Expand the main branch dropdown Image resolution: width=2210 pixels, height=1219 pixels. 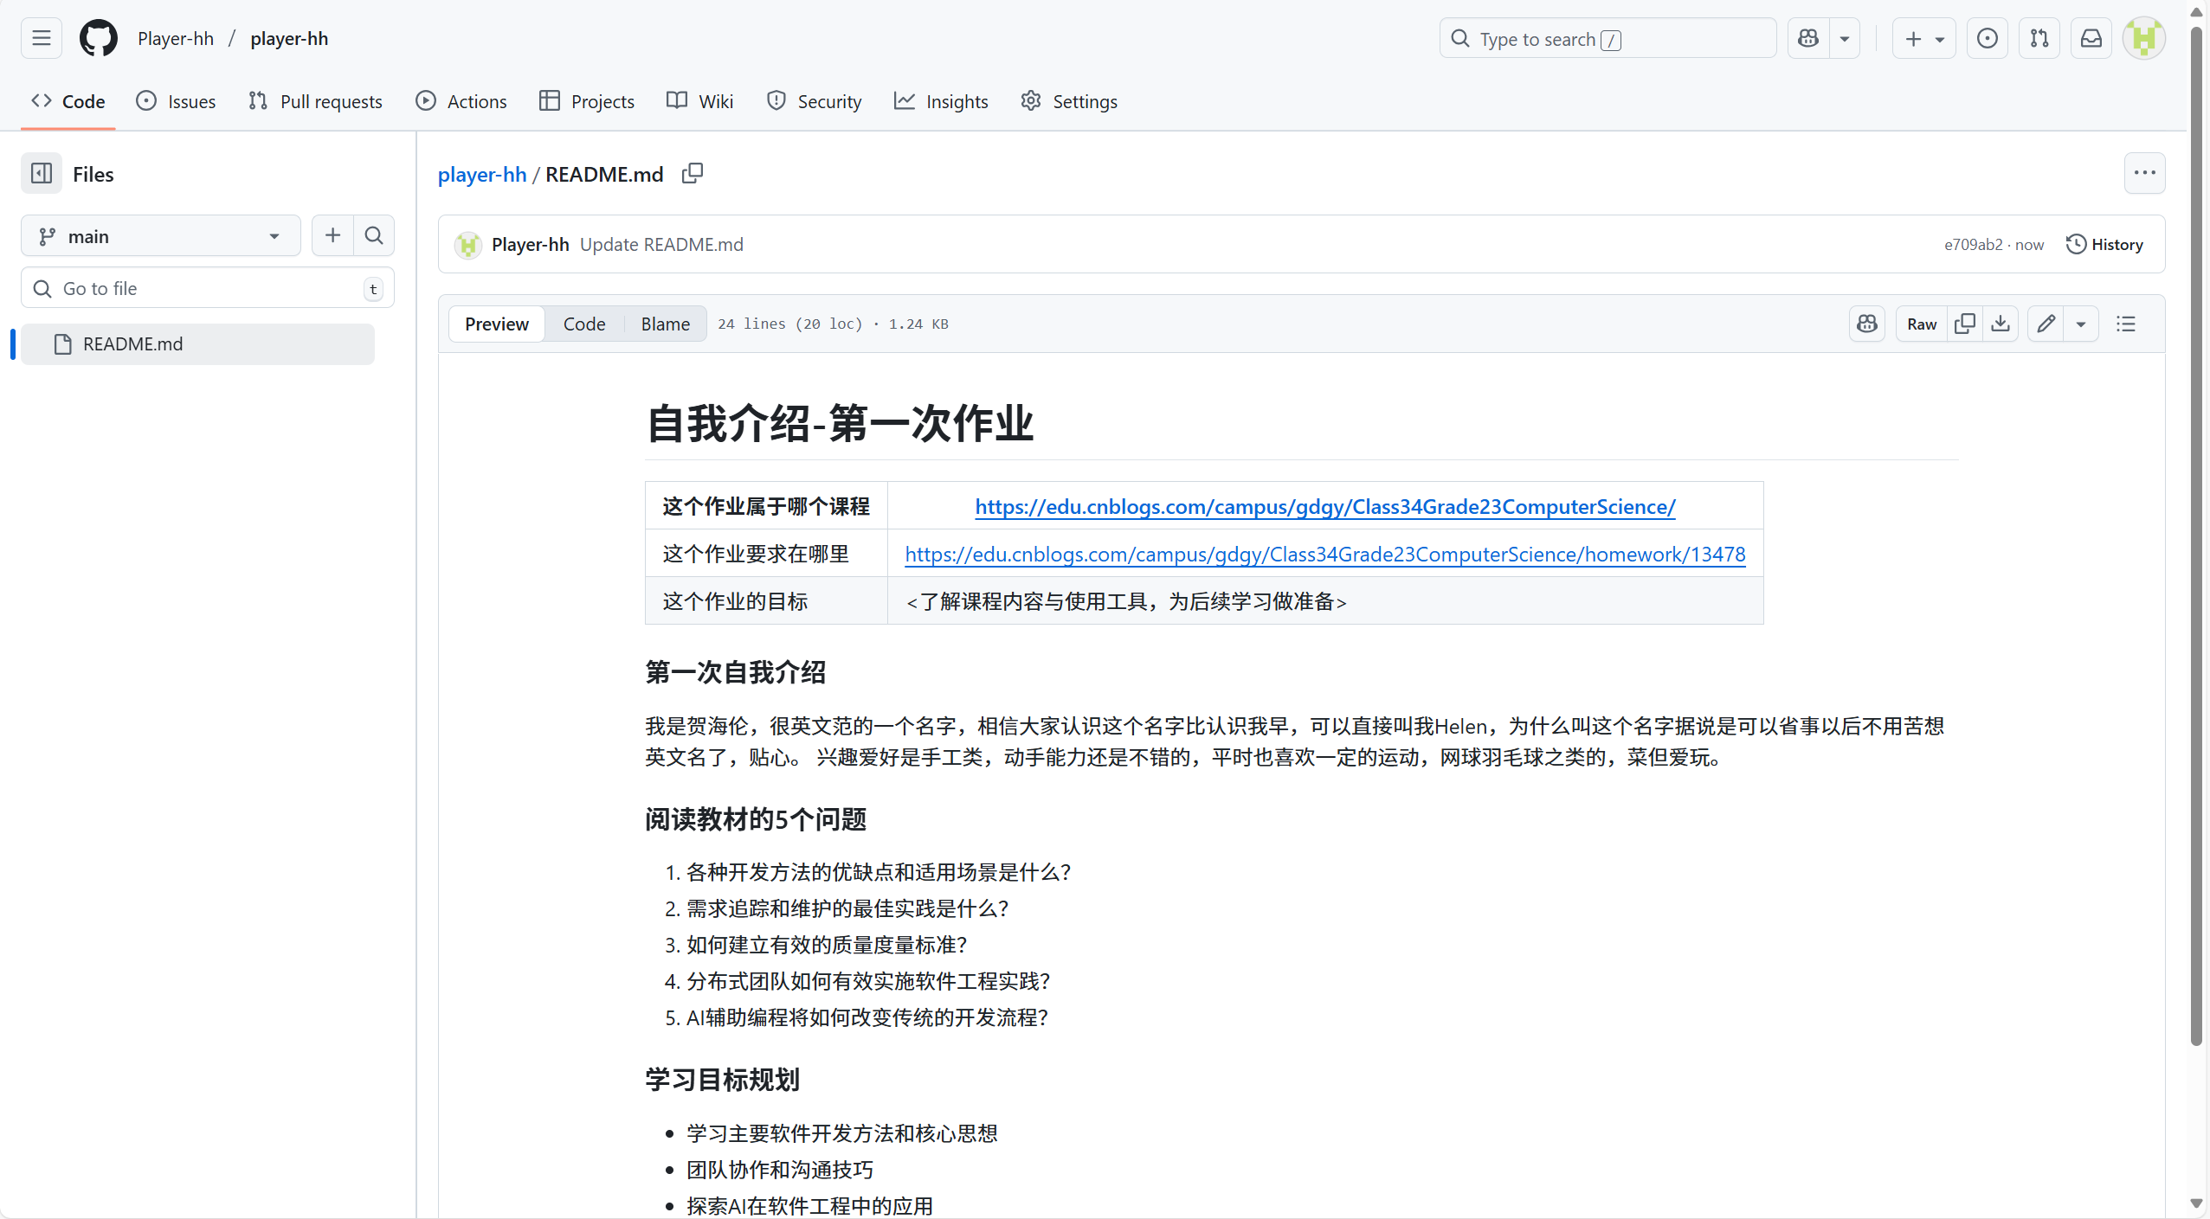[161, 236]
